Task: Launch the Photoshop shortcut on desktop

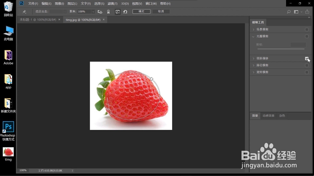Action: 8,131
